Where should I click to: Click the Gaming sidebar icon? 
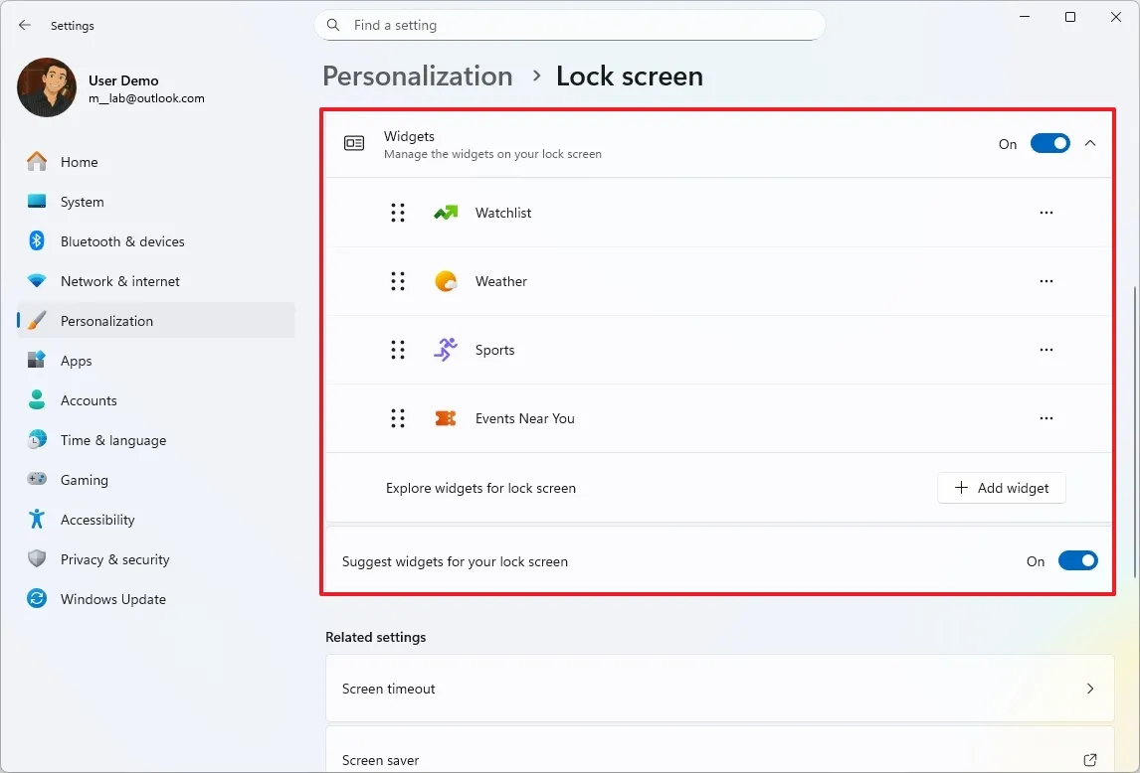click(36, 479)
